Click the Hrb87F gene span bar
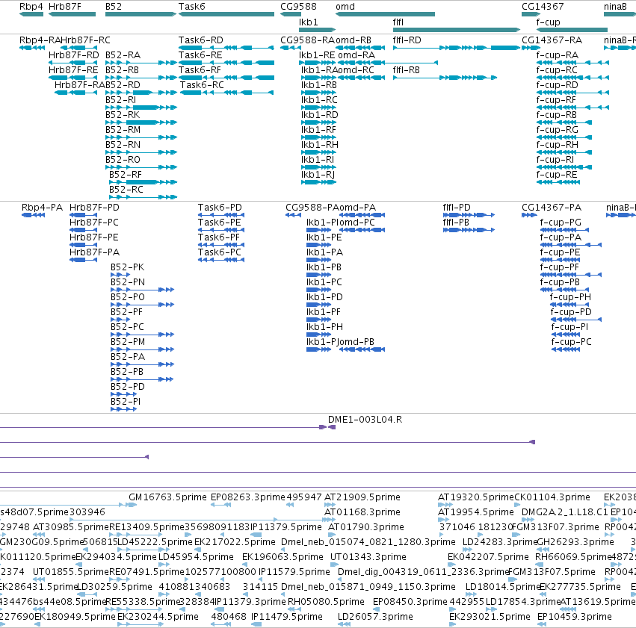Viewport: 636px width, 628px height. (x=72, y=14)
